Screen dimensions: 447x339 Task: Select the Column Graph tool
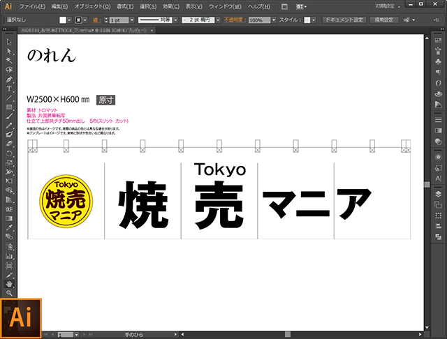point(9,256)
